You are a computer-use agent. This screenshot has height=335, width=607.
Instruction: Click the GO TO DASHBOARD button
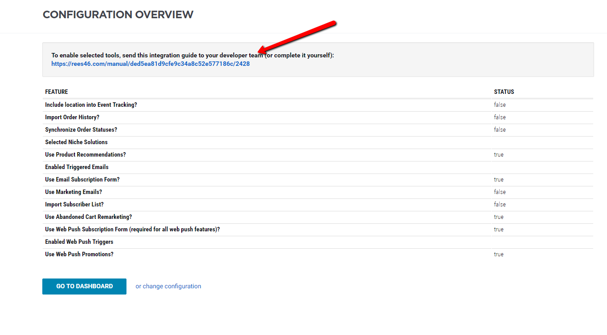click(84, 286)
